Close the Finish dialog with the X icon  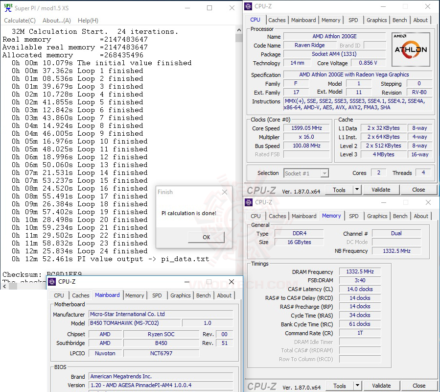pyautogui.click(x=225, y=192)
